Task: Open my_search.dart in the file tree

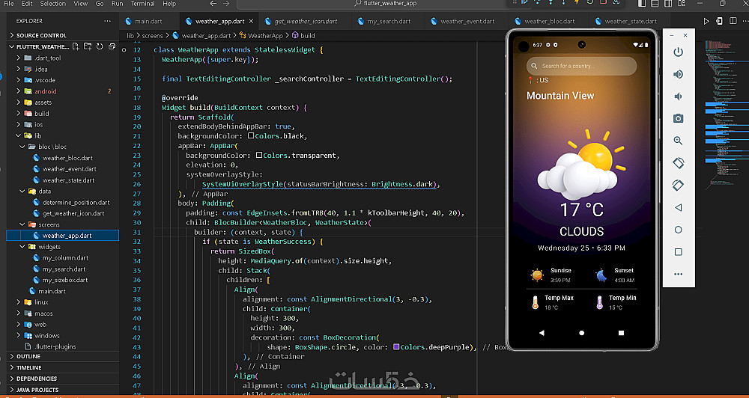Action: coord(64,269)
